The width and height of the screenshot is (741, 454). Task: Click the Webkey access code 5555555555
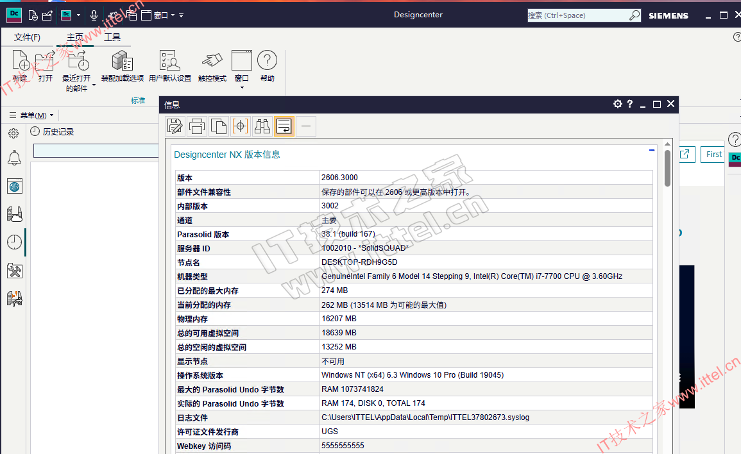click(x=343, y=446)
